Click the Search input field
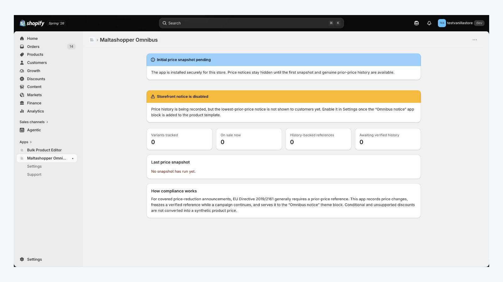 point(251,23)
